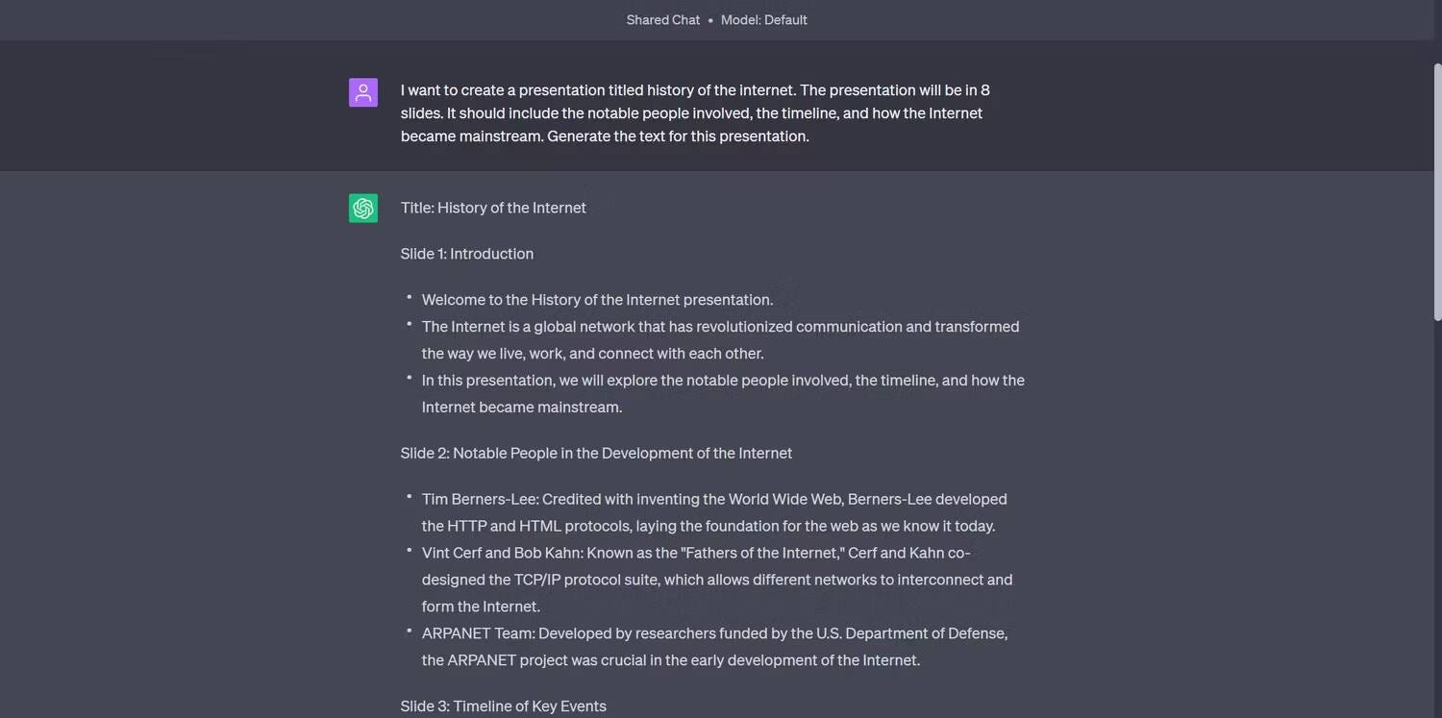This screenshot has height=718, width=1442.
Task: Click the "Shared Chat" header label
Action: (x=662, y=19)
